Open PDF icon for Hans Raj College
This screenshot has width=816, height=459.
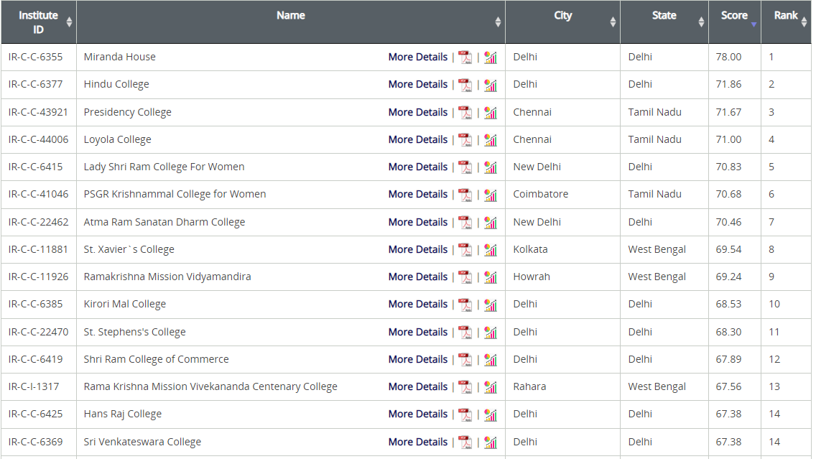[465, 414]
